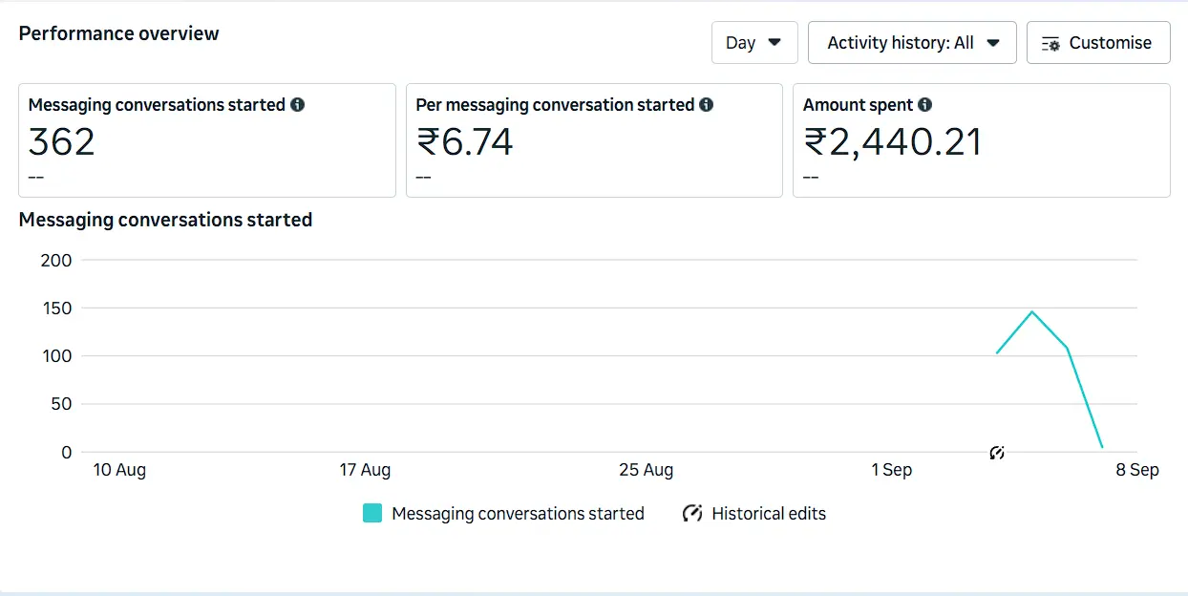
Task: Select the Activity history filter icon
Action: pos(991,42)
